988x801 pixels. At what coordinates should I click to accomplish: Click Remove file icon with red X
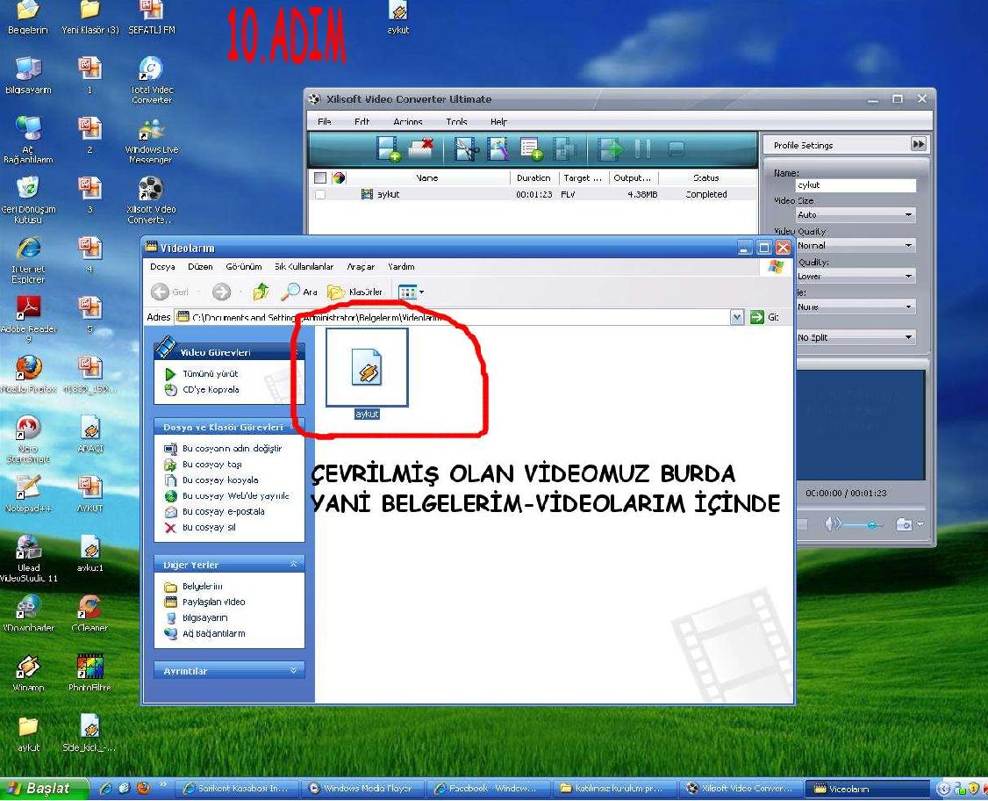point(421,148)
